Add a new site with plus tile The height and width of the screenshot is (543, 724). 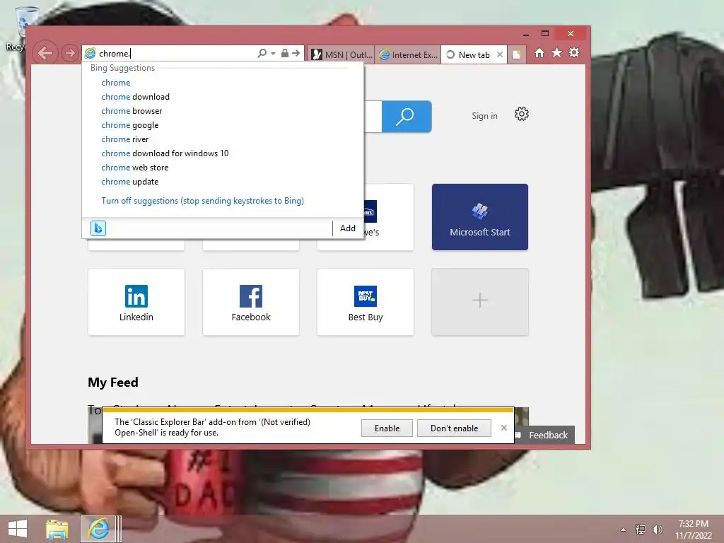point(480,302)
